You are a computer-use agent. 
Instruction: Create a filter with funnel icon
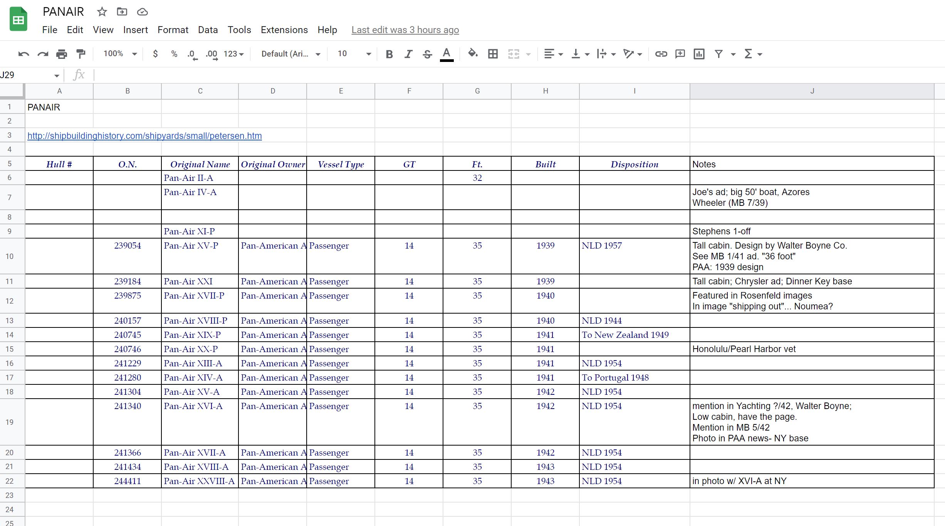(718, 54)
